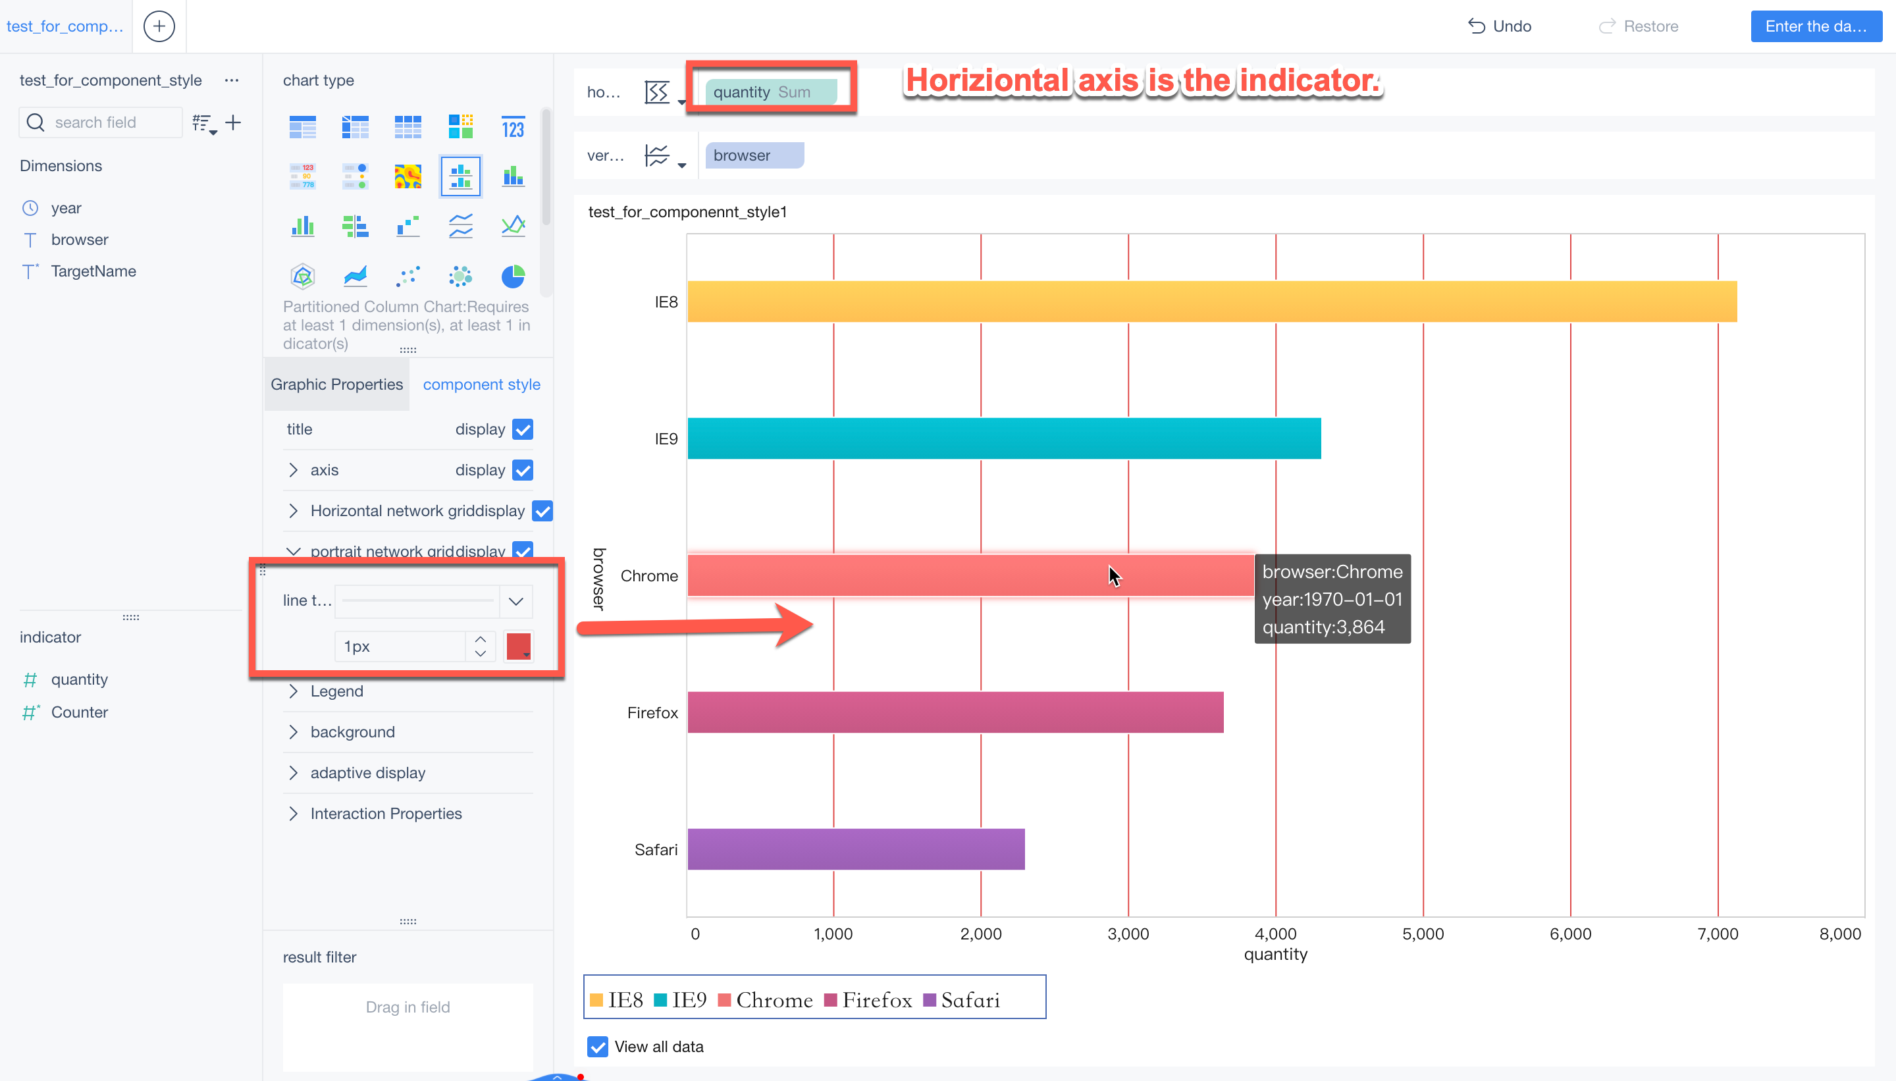Uncheck View all data checkbox

coord(598,1047)
